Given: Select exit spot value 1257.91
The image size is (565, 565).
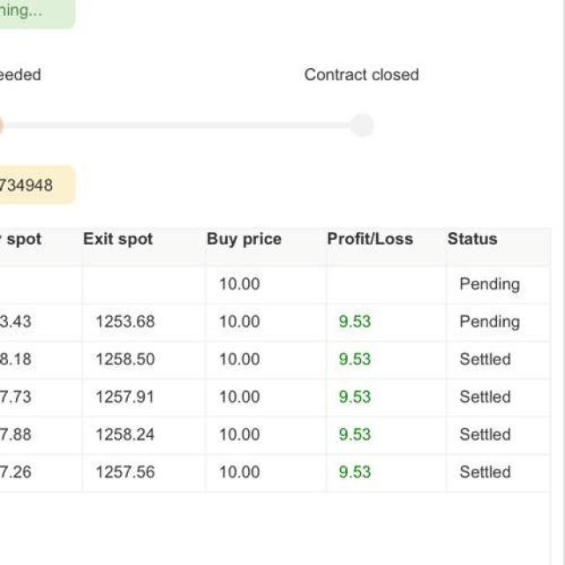Looking at the screenshot, I should pos(124,396).
